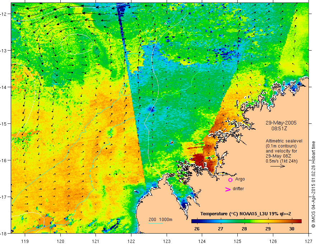Screen dimensions: 316x244
Task: Click longitude axis label '119'
Action: [x=25, y=241]
